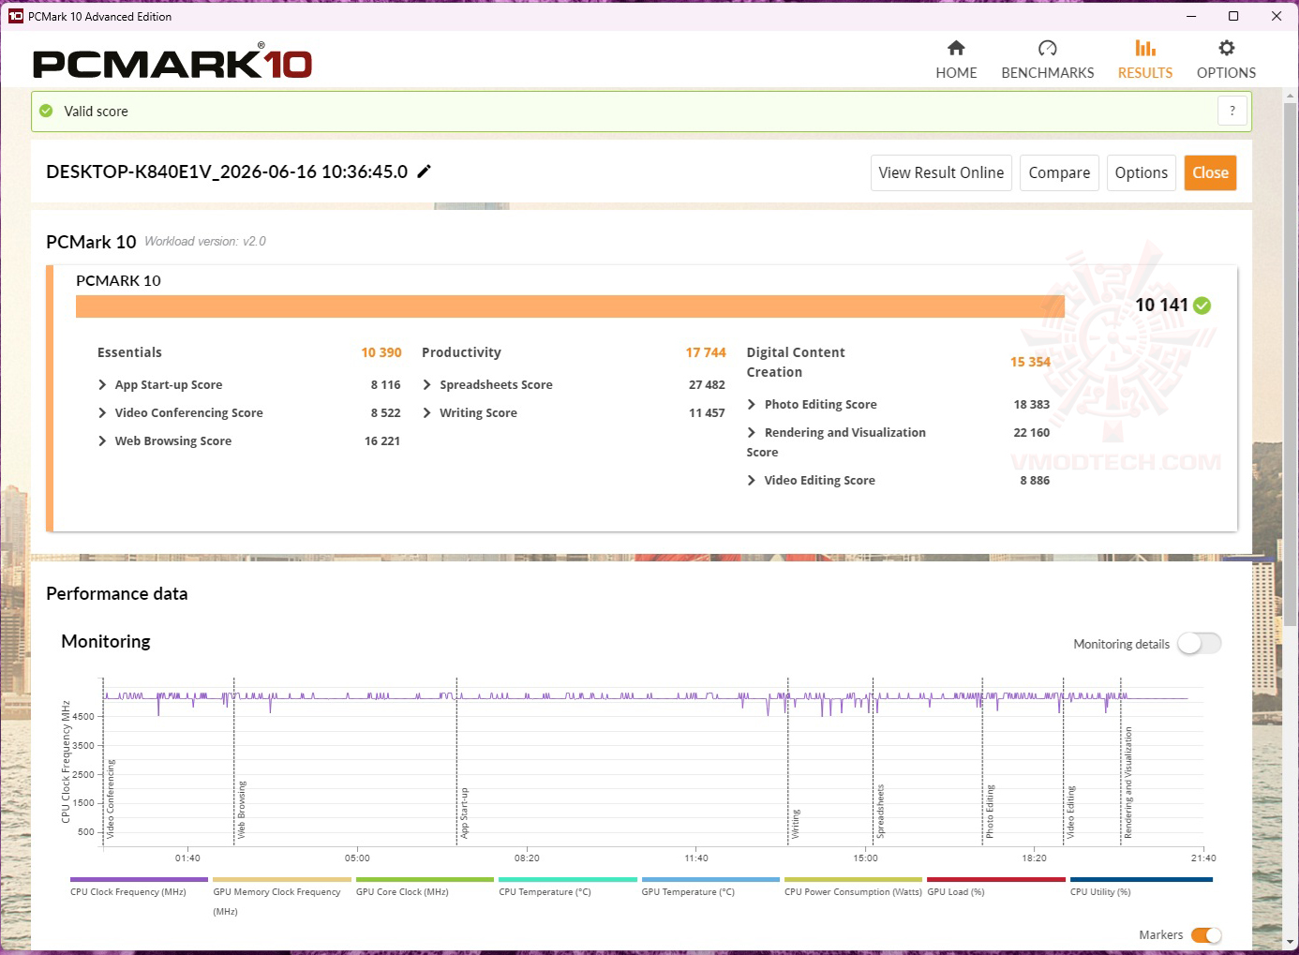Click the vertical scrollbar thumb
The height and width of the screenshot is (955, 1299).
(x=1291, y=364)
